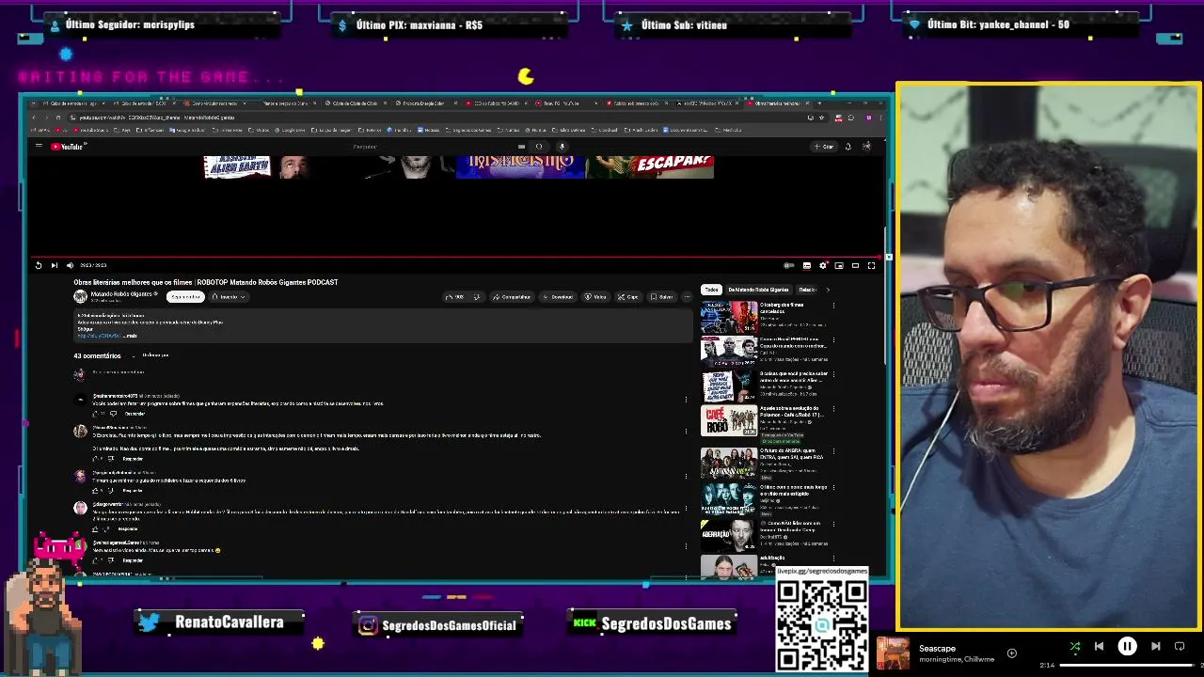Click the Seja membro button
This screenshot has width=1204, height=677.
[185, 297]
